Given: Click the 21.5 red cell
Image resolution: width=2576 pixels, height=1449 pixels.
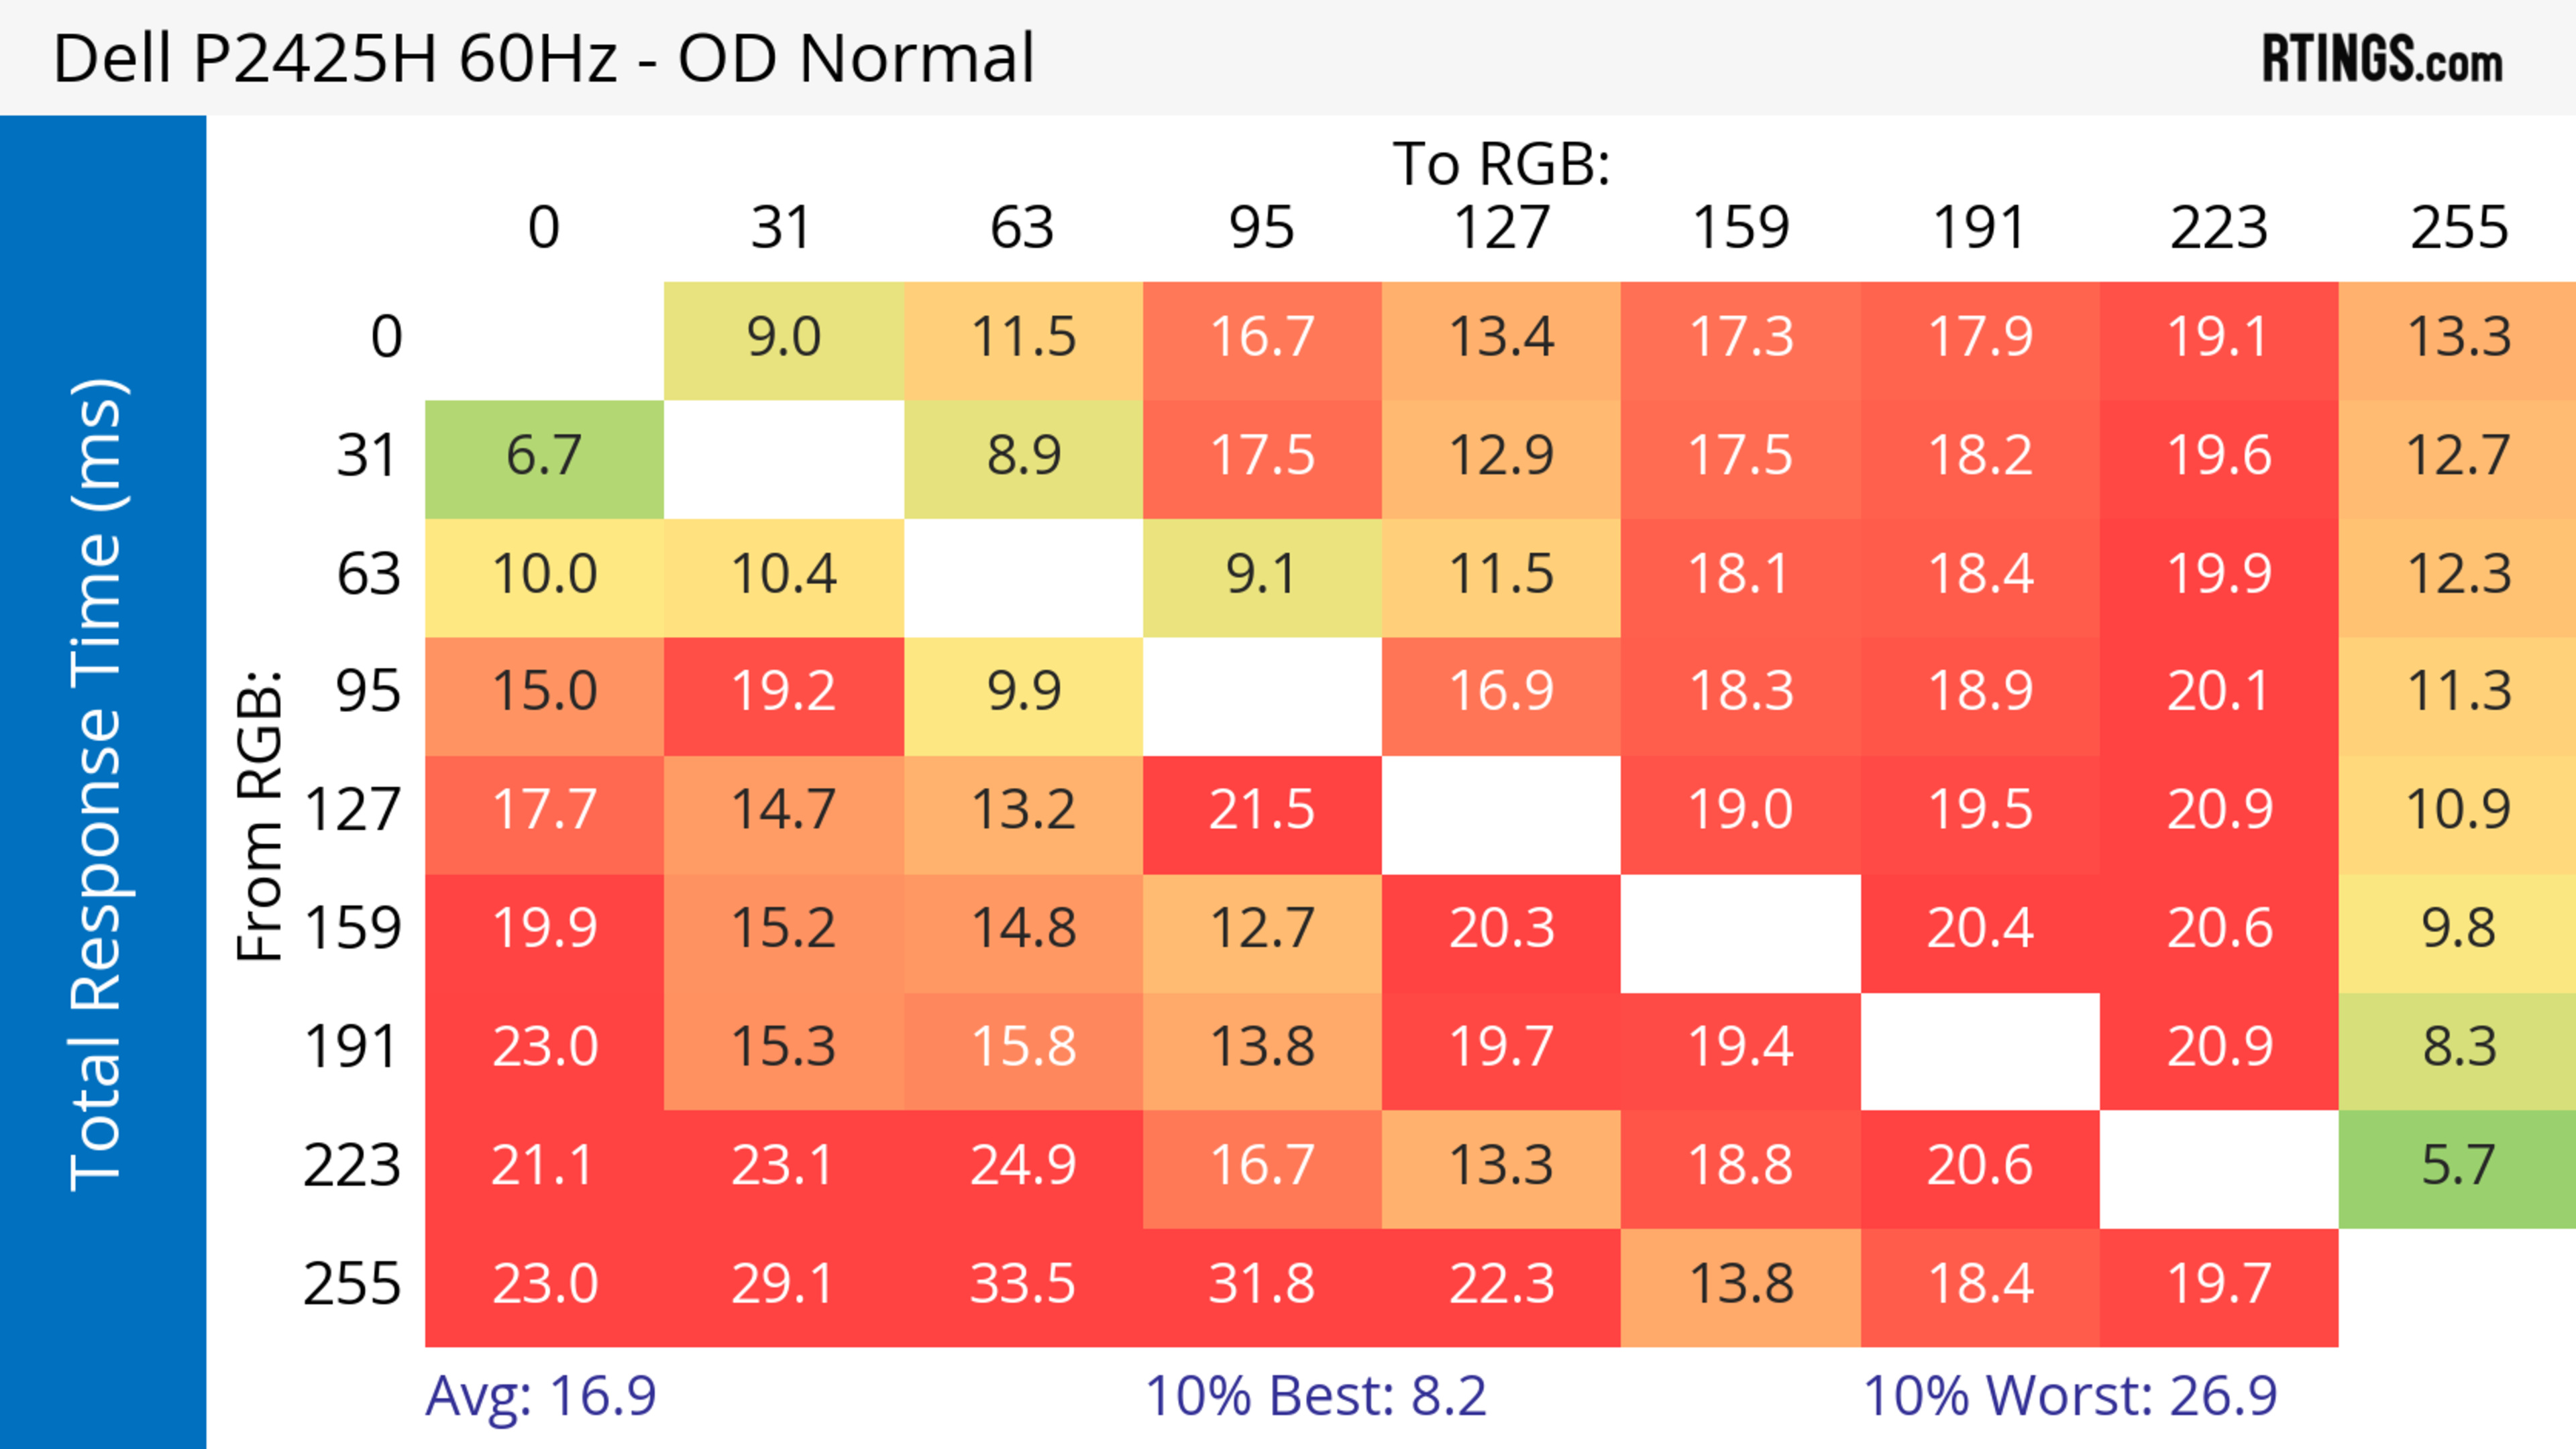Looking at the screenshot, I should [1261, 811].
